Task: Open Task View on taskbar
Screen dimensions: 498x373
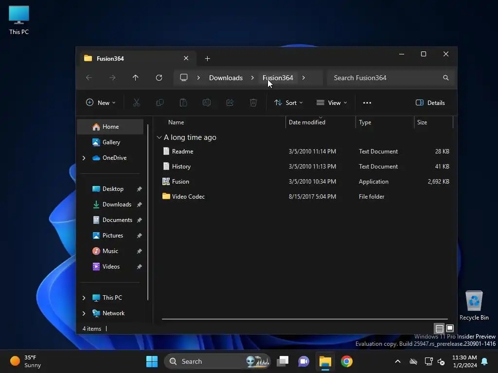Action: pos(283,361)
